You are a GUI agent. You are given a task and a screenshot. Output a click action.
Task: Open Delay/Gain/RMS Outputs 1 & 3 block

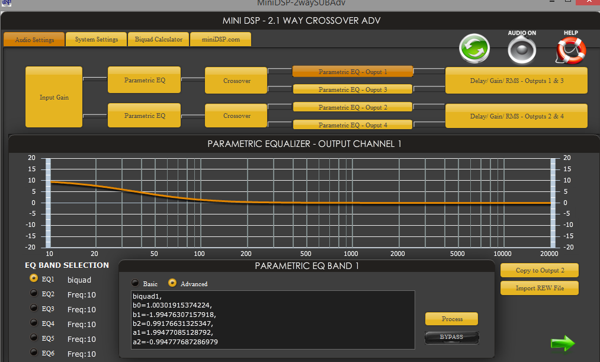[516, 81]
